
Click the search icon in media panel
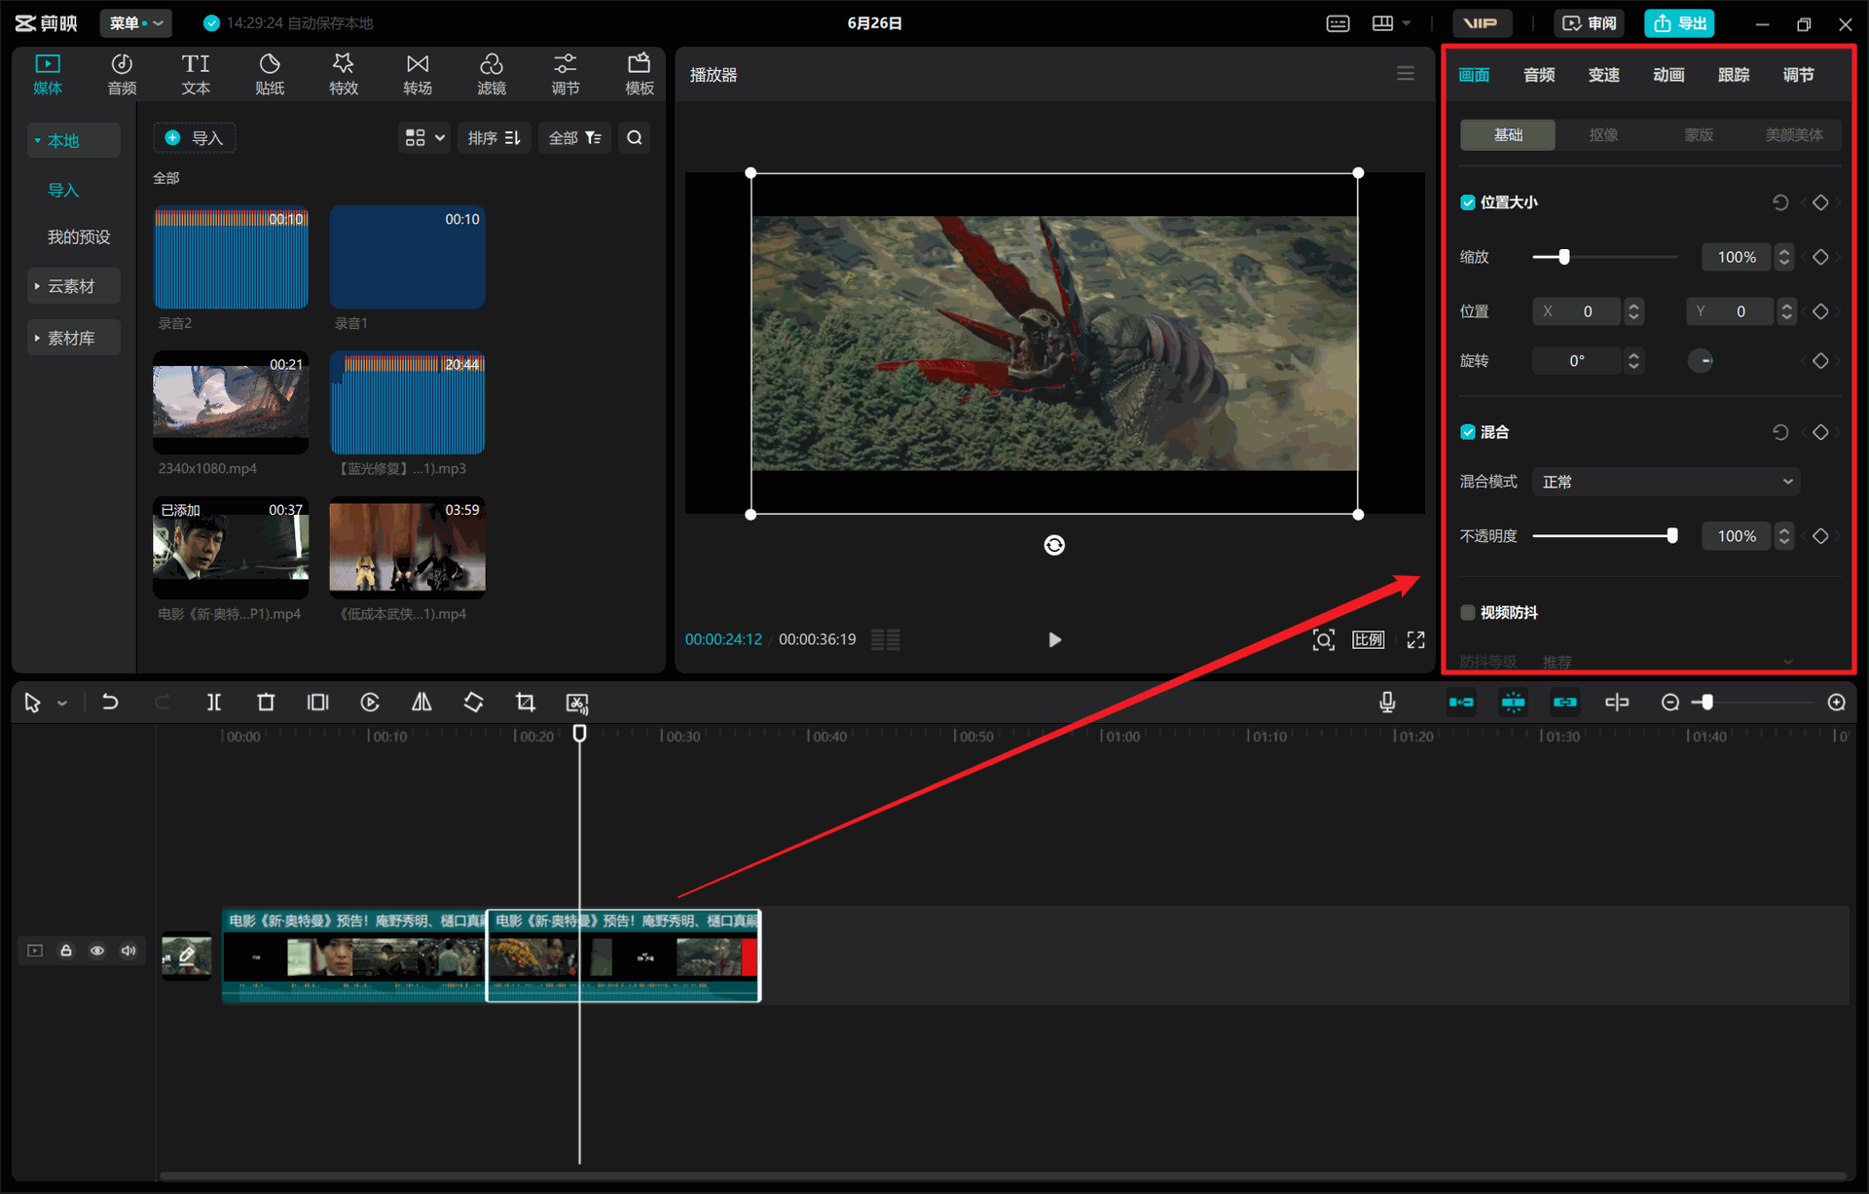[635, 138]
